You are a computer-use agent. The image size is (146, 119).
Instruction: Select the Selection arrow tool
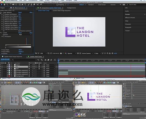click(2, 4)
